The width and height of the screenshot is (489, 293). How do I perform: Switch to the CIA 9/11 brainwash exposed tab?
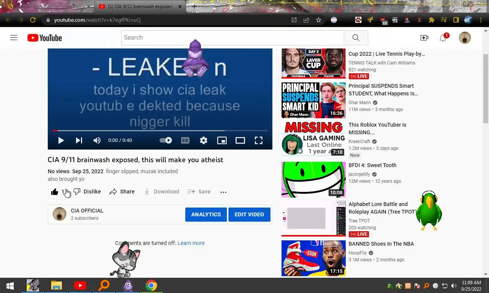(x=140, y=6)
